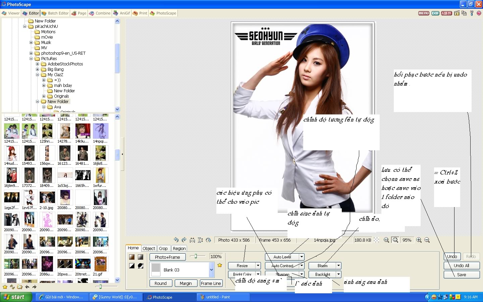The height and width of the screenshot is (302, 483).
Task: Expand the photoshop9-en_US-RET folder
Action: point(31,53)
